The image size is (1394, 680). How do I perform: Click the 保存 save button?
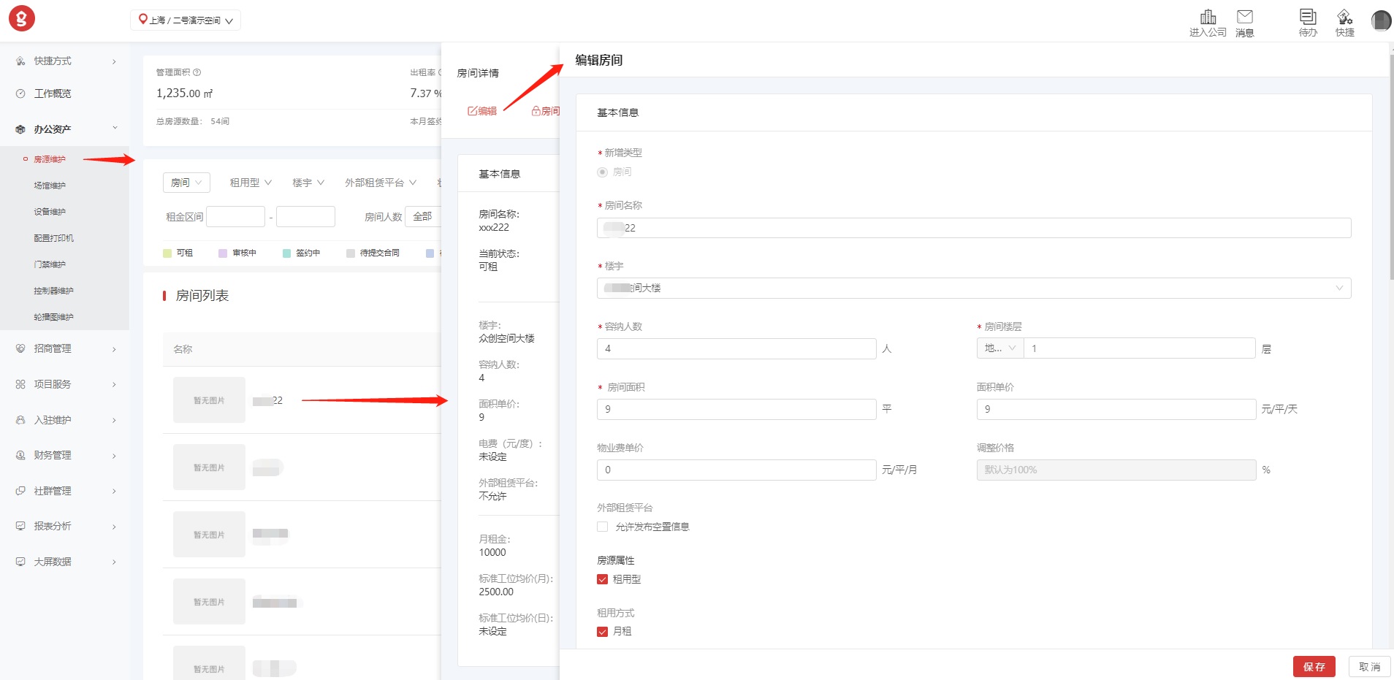1314,667
